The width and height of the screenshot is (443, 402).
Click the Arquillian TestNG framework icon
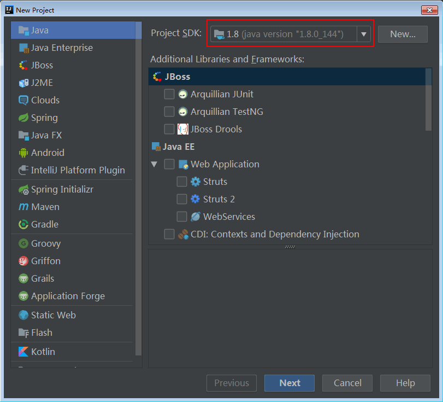183,112
